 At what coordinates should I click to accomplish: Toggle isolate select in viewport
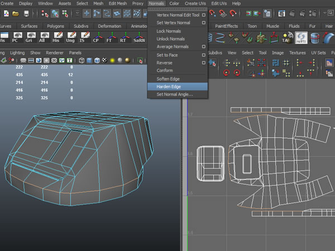pos(140,61)
